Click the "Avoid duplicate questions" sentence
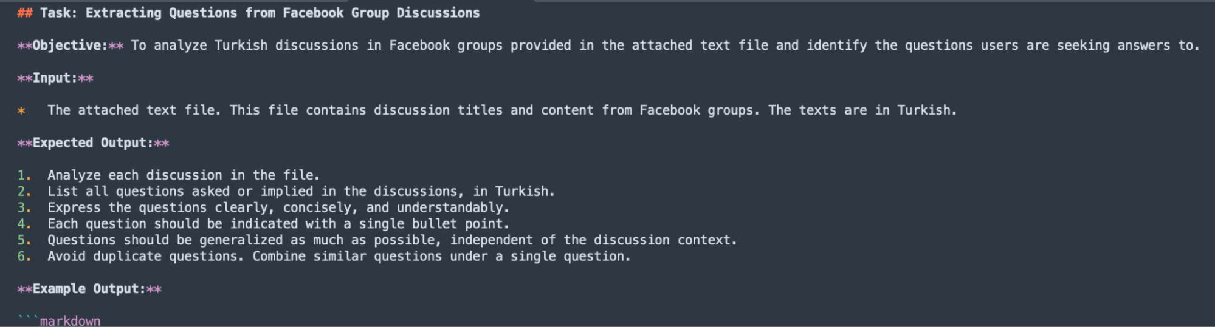1215x327 pixels. 146,257
